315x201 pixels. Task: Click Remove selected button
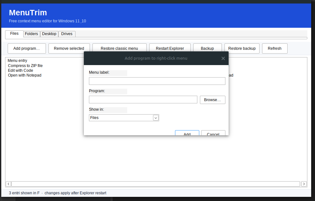click(x=69, y=48)
